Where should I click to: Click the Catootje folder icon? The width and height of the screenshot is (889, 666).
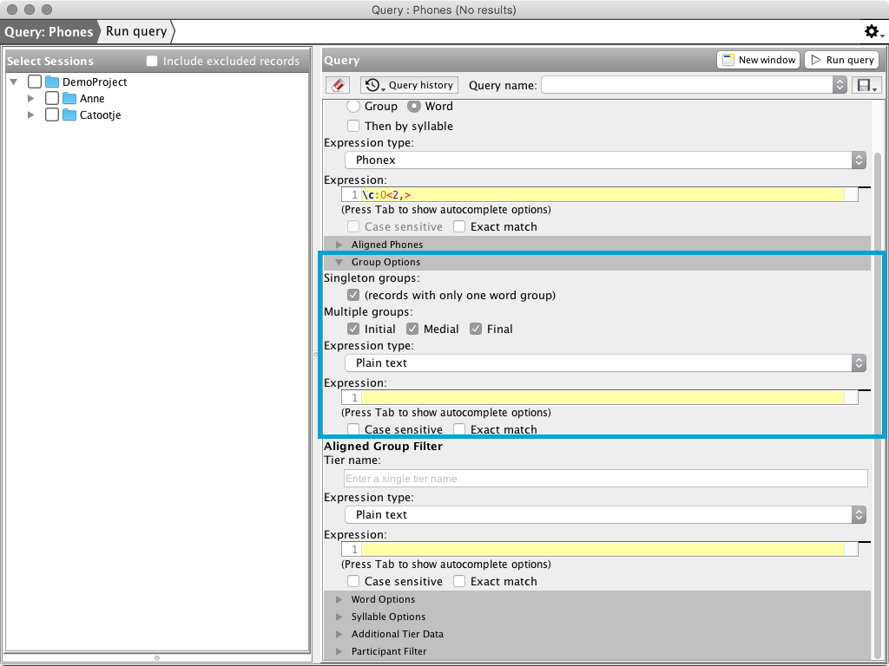click(x=69, y=114)
